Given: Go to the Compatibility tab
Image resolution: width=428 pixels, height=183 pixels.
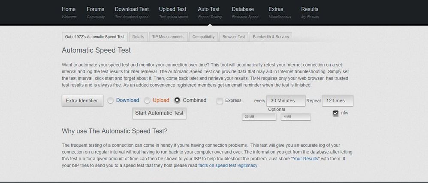Looking at the screenshot, I should click(203, 37).
